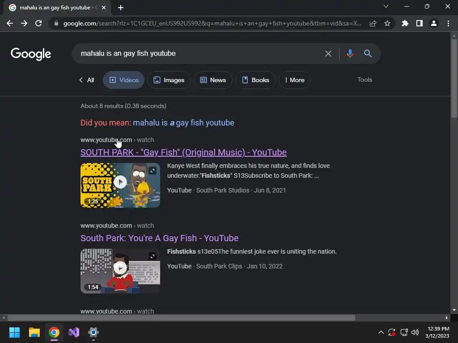Show hidden system tray icons
The height and width of the screenshot is (343, 458).
381,332
